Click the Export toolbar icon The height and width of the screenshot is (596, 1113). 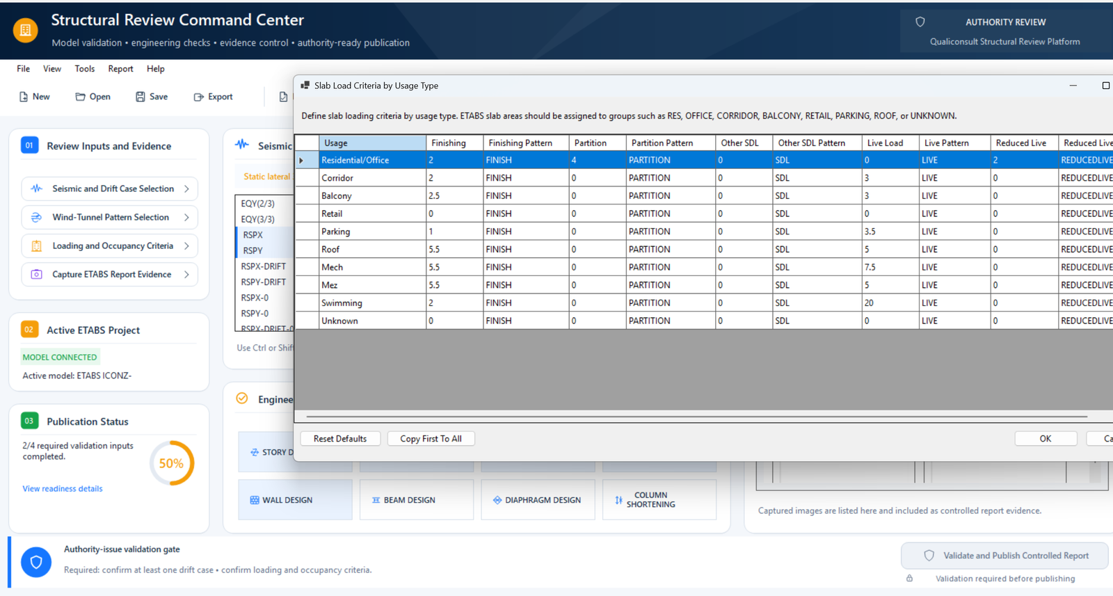pyautogui.click(x=199, y=97)
